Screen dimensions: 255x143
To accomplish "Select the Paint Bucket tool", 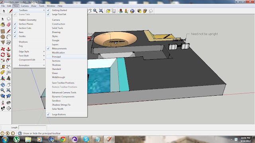I will point(3,25).
